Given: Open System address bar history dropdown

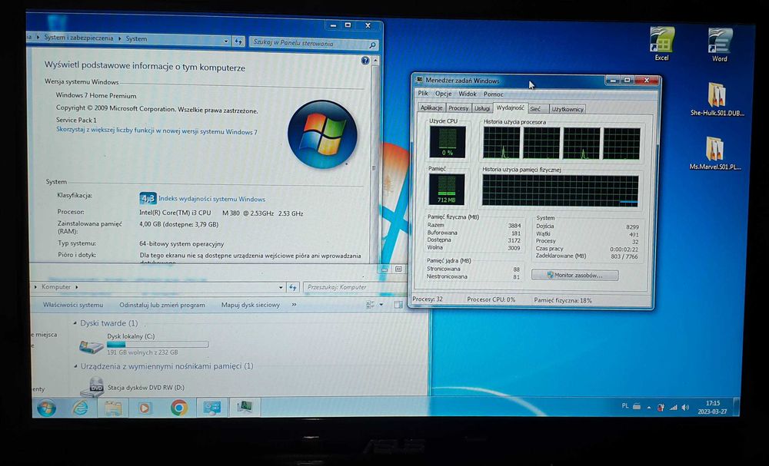Looking at the screenshot, I should pos(225,41).
